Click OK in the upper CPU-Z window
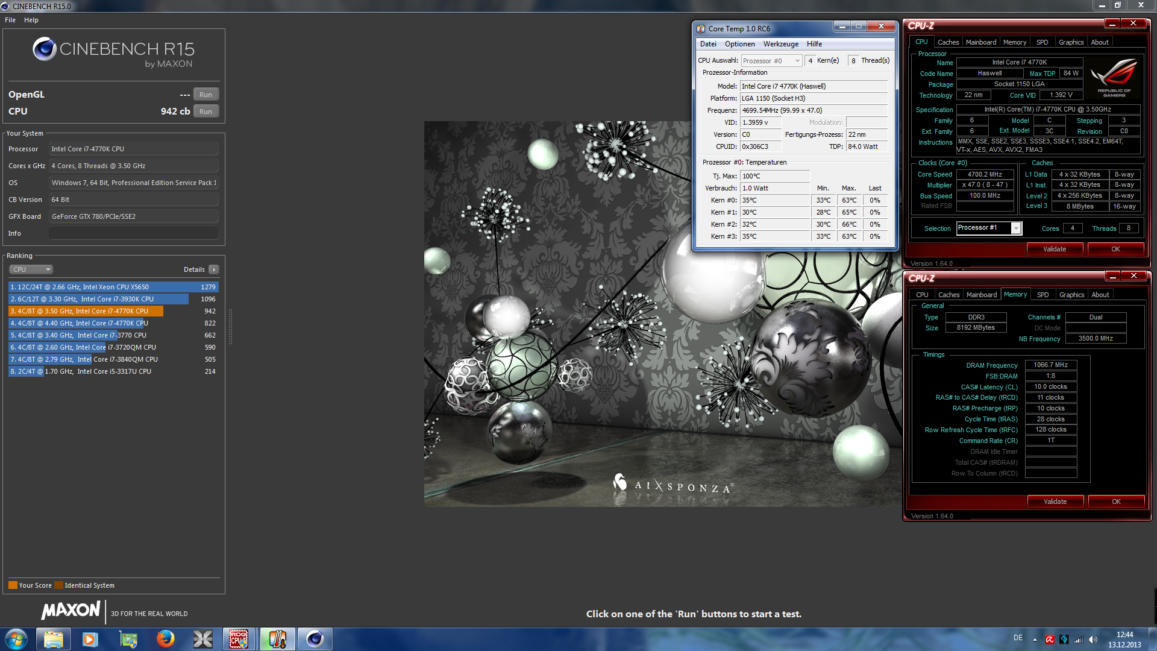 (x=1115, y=249)
